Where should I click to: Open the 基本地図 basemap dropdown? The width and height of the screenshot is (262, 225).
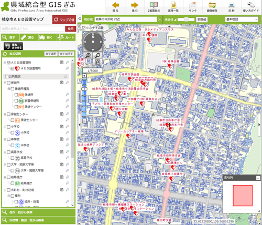[x=242, y=19]
